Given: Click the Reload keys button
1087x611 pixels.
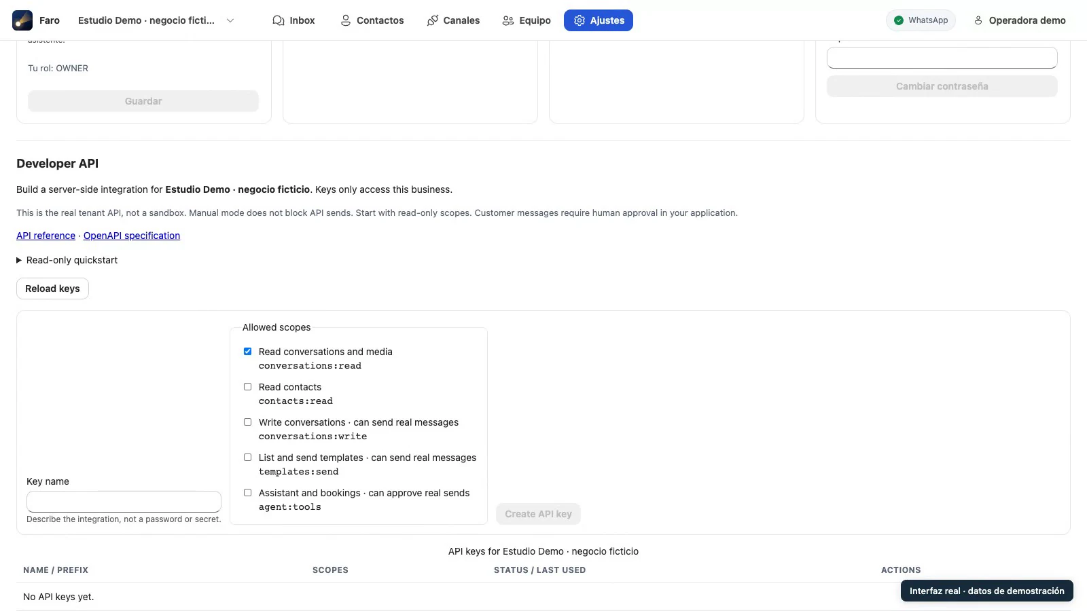Looking at the screenshot, I should 52,289.
